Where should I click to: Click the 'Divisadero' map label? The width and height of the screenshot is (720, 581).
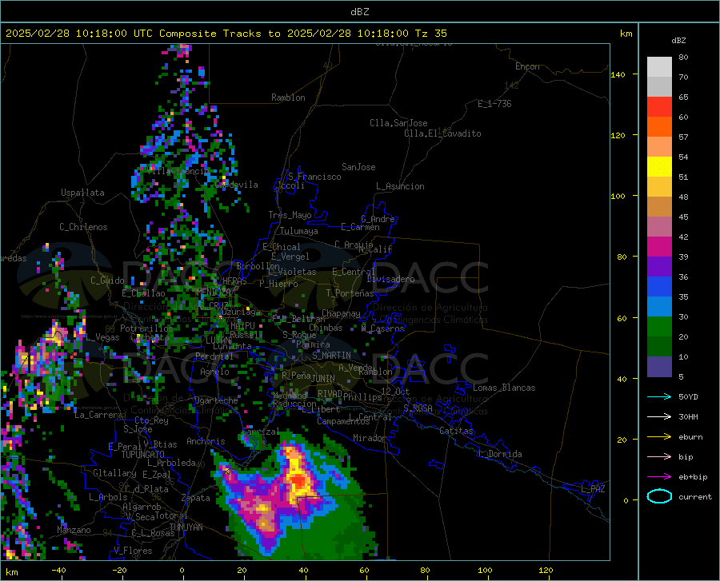(x=390, y=279)
